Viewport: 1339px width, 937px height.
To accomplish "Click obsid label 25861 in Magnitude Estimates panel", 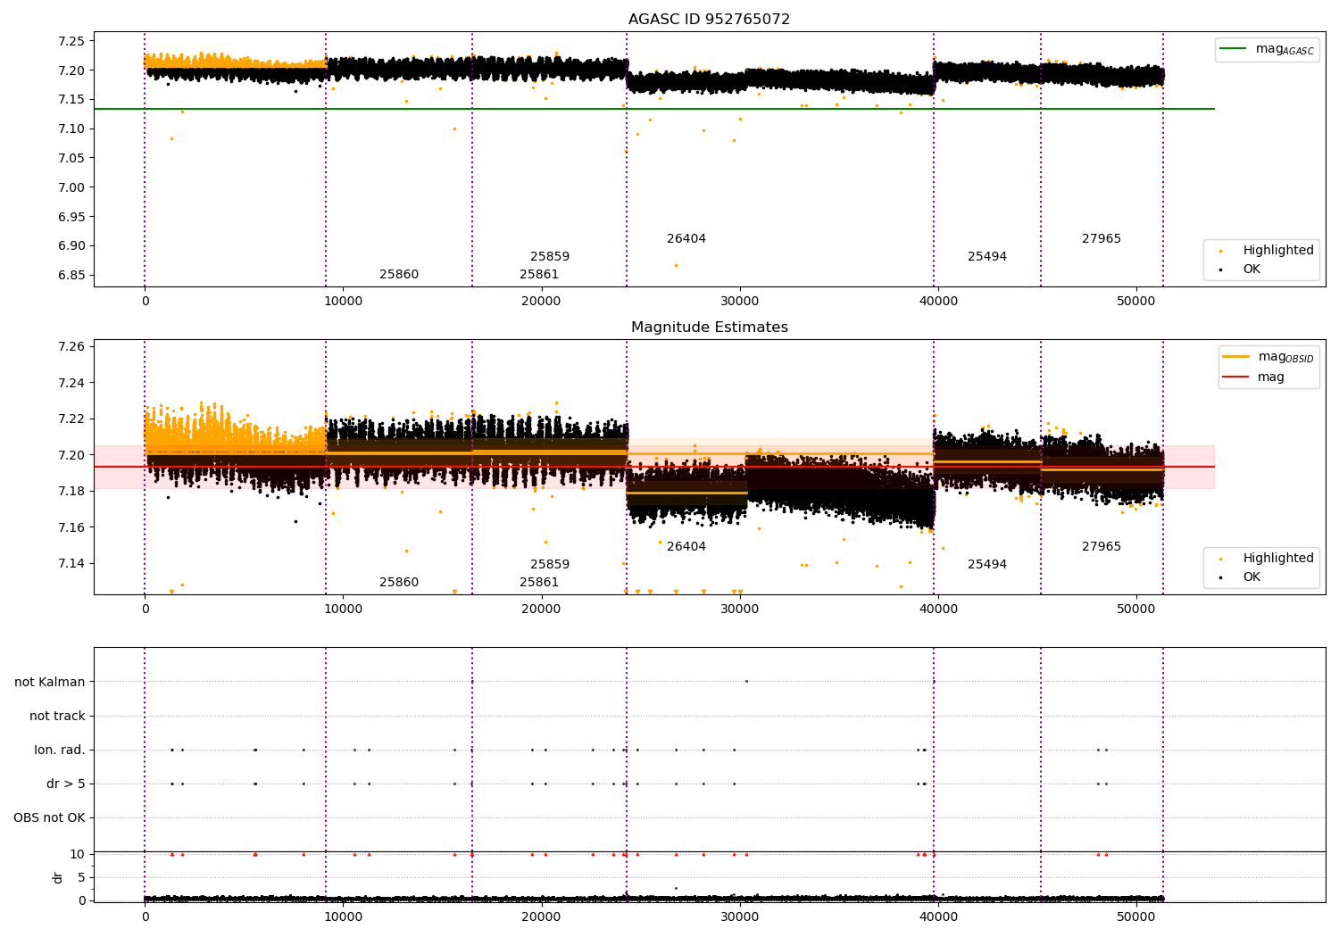I will click(539, 583).
